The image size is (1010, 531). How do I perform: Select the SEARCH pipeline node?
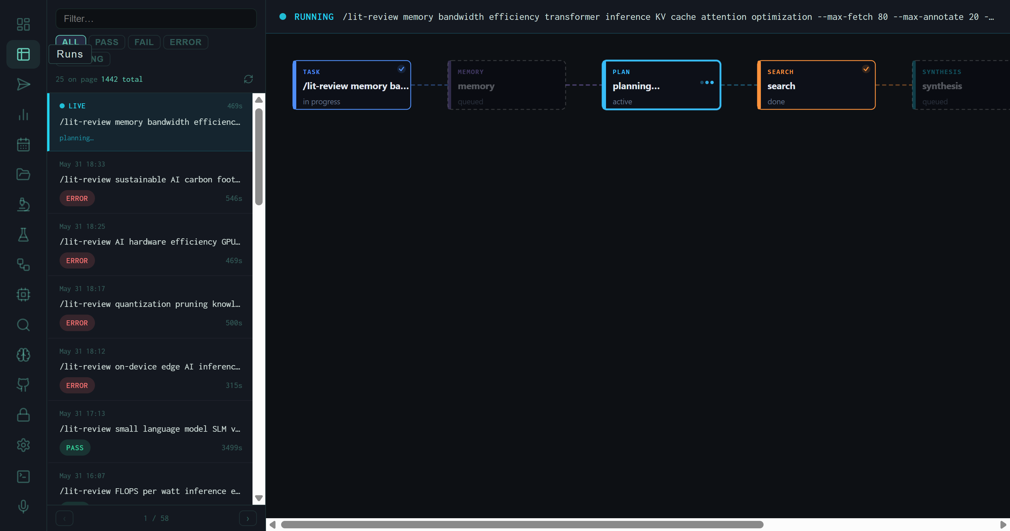tap(816, 85)
